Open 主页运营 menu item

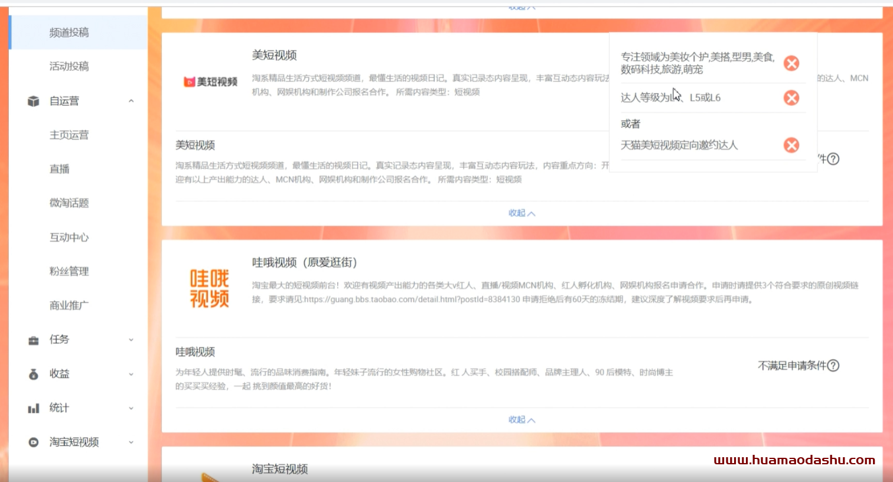point(69,135)
